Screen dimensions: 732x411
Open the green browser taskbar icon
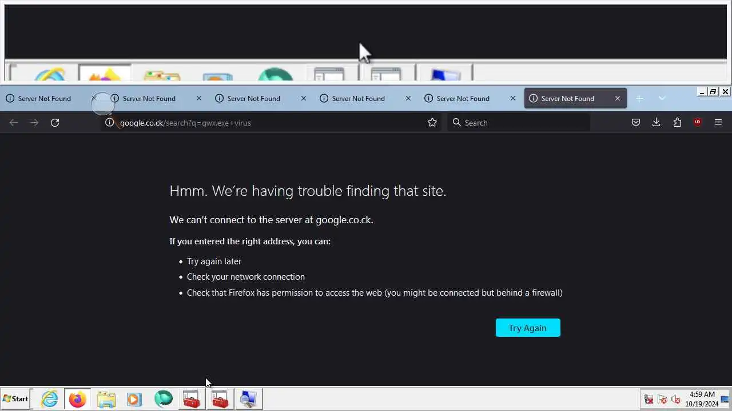tap(163, 398)
